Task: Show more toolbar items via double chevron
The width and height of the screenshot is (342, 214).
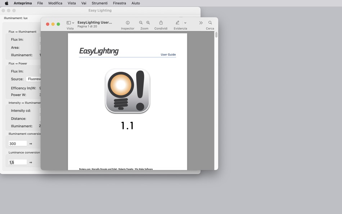Action: click(x=201, y=23)
